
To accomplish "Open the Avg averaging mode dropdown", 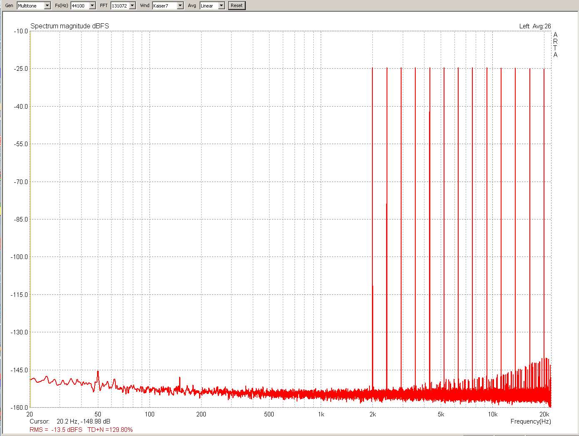I will (222, 5).
